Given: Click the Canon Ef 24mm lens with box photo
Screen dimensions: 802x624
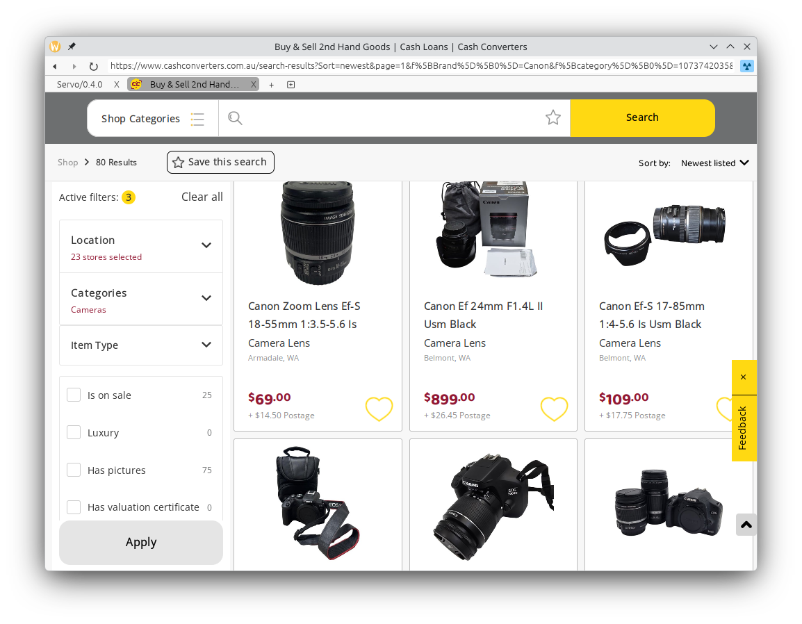Looking at the screenshot, I should [x=487, y=229].
